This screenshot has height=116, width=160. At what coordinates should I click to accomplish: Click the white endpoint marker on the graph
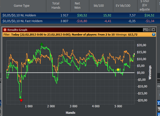pos(134,54)
